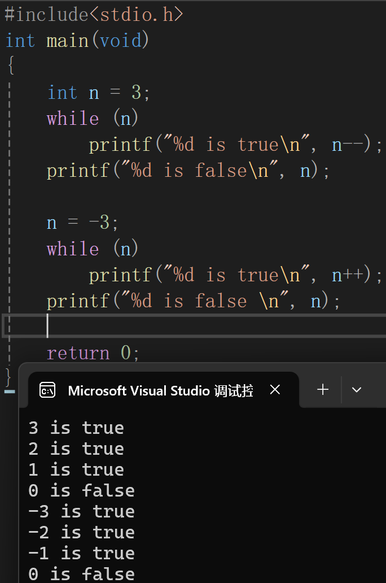Click the printf line with n++
The width and height of the screenshot is (386, 583).
pos(235,275)
